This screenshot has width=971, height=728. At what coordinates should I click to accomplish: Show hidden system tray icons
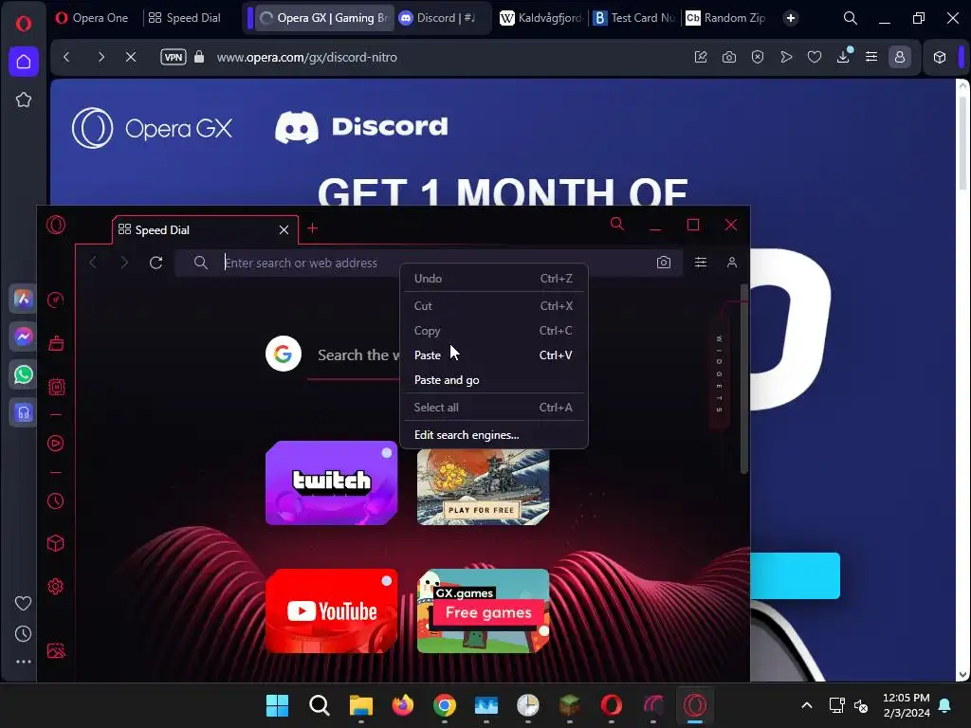tap(806, 705)
